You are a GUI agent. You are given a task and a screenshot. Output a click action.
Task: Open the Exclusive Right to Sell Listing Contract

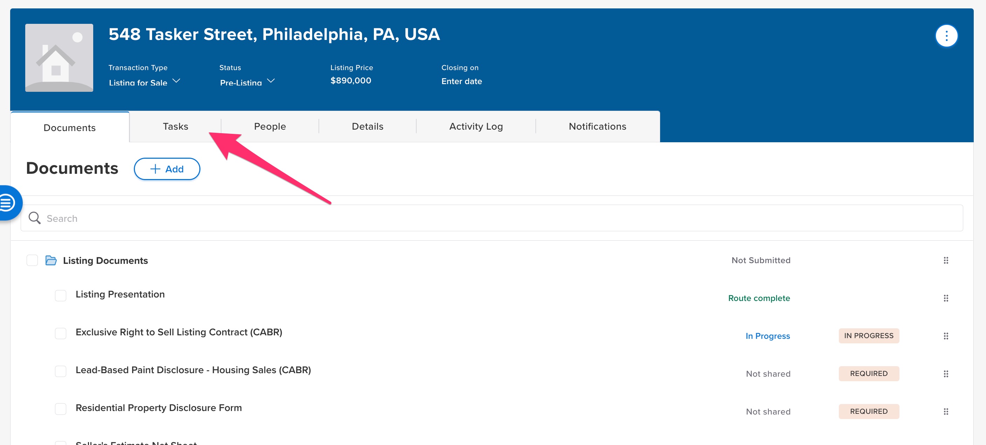[x=179, y=332]
